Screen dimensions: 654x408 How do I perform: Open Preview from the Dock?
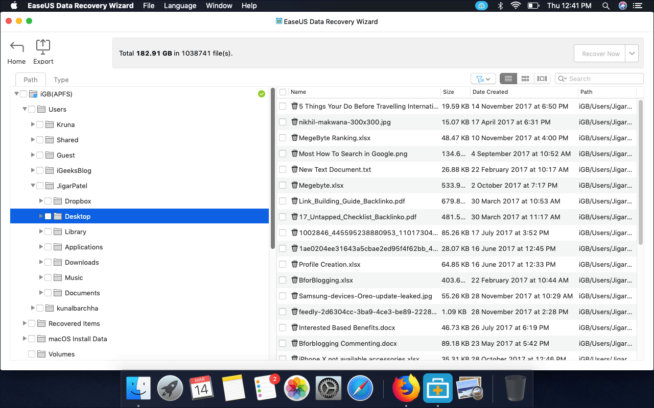[x=470, y=389]
